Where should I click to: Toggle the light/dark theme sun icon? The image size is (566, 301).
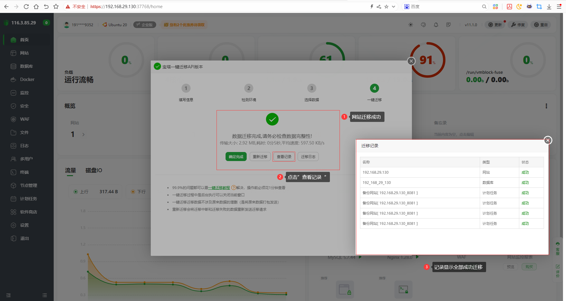pyautogui.click(x=410, y=25)
